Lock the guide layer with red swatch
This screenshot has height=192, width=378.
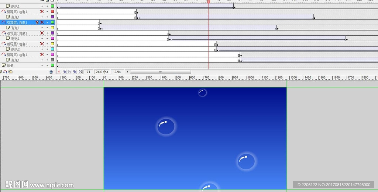pos(47,12)
